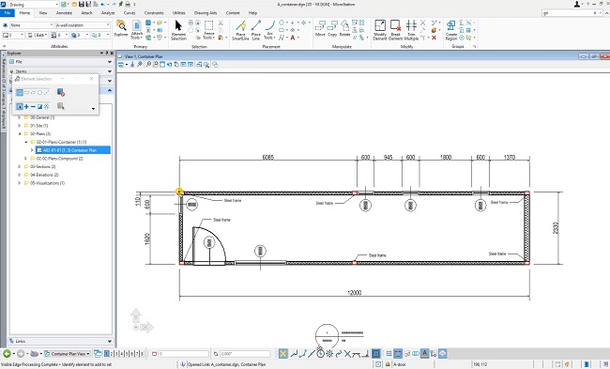This screenshot has width=610, height=369.
Task: Open the active level dropdown A-wall-isolation
Action: click(x=83, y=25)
